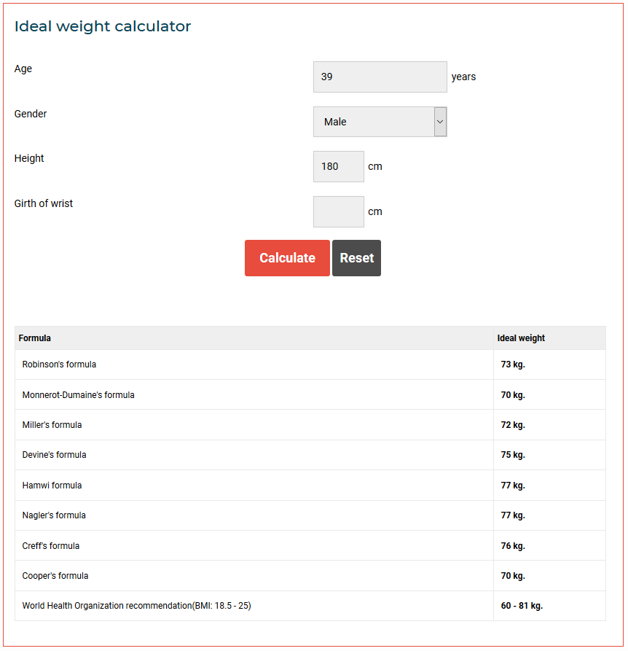The width and height of the screenshot is (628, 651).
Task: Click the 60 - 81 kg. result
Action: click(x=522, y=606)
